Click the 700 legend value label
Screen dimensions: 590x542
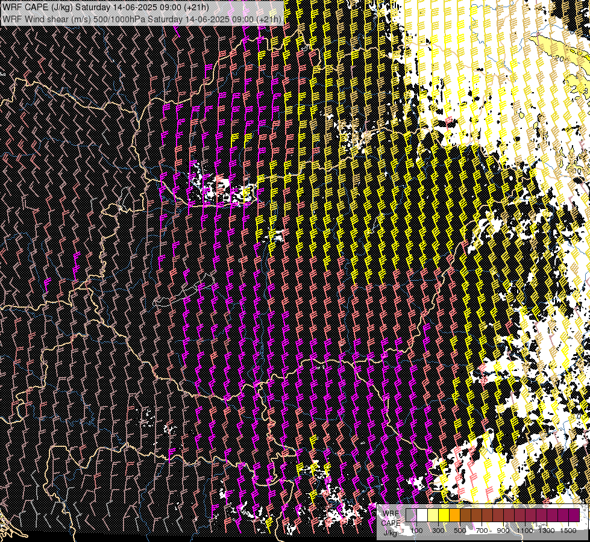coord(482,531)
